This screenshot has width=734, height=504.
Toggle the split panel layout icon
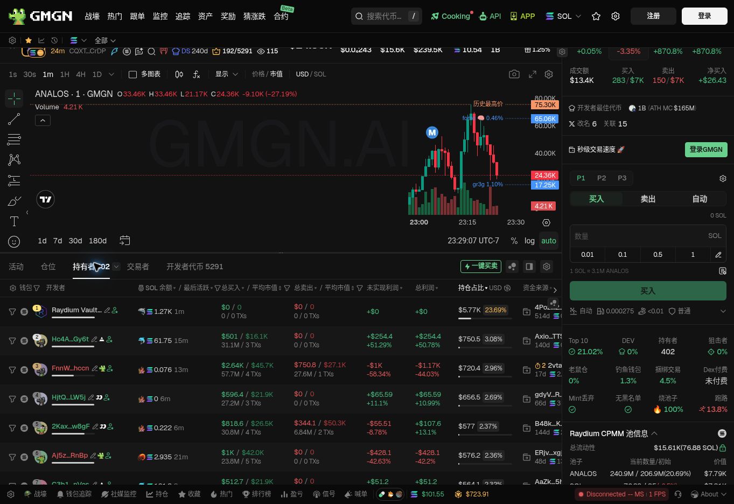click(x=529, y=266)
